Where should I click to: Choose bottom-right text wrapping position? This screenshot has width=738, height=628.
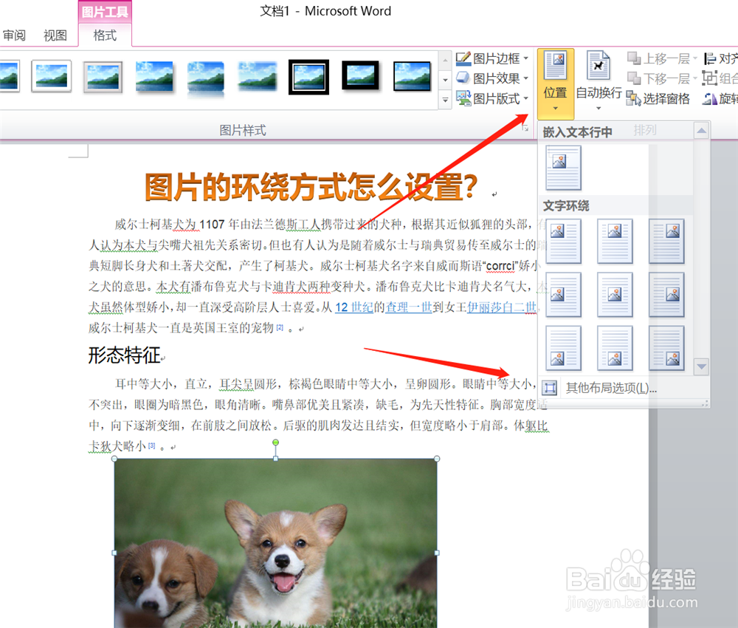pyautogui.click(x=666, y=348)
